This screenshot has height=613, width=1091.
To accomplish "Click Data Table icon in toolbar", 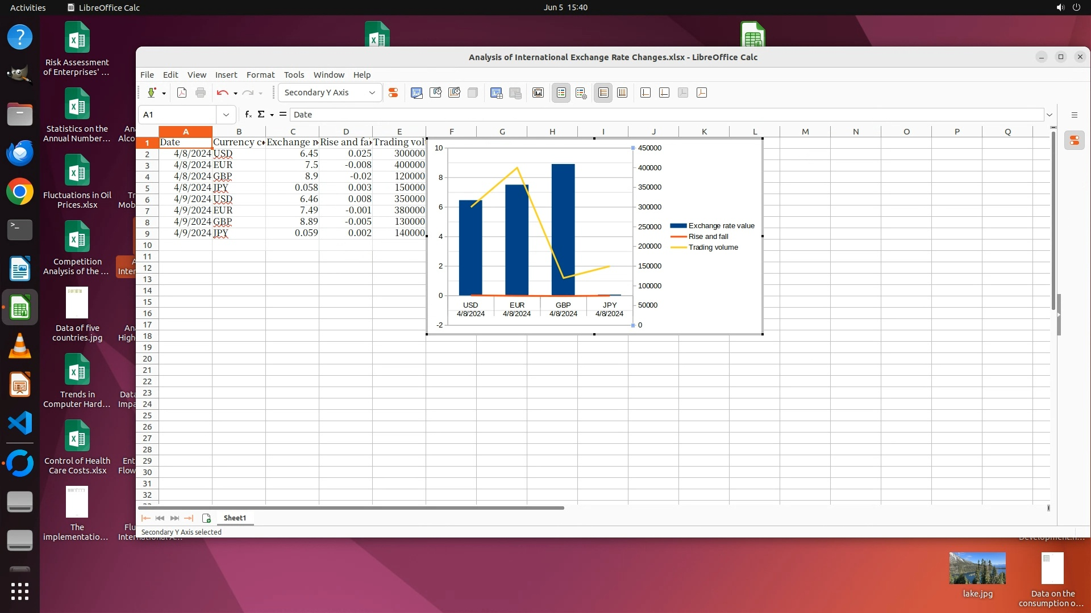I will (496, 93).
